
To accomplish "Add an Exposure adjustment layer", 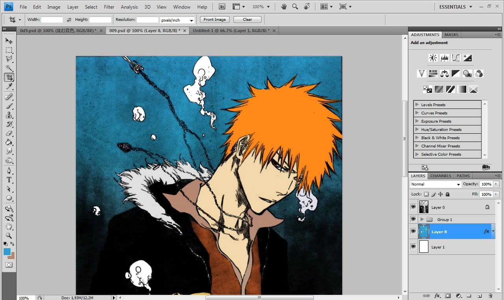I will point(467,58).
